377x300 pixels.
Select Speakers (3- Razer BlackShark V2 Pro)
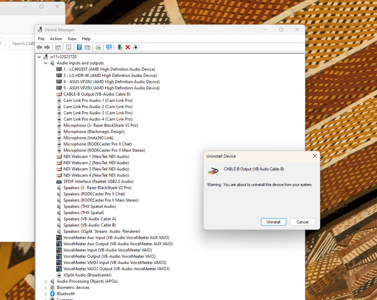click(97, 188)
